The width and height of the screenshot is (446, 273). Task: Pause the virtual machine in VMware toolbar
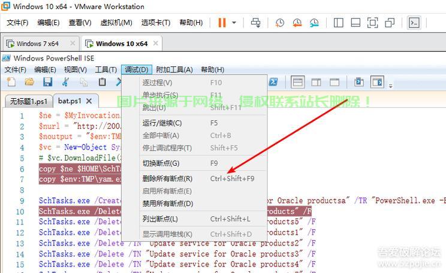pyautogui.click(x=222, y=22)
